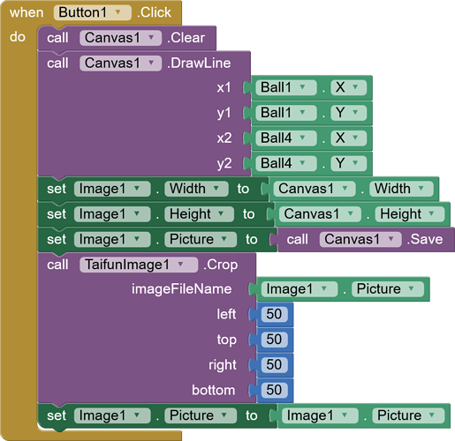Change the X property dropdown for x1
Screen dimensions: 455x441
pos(348,87)
